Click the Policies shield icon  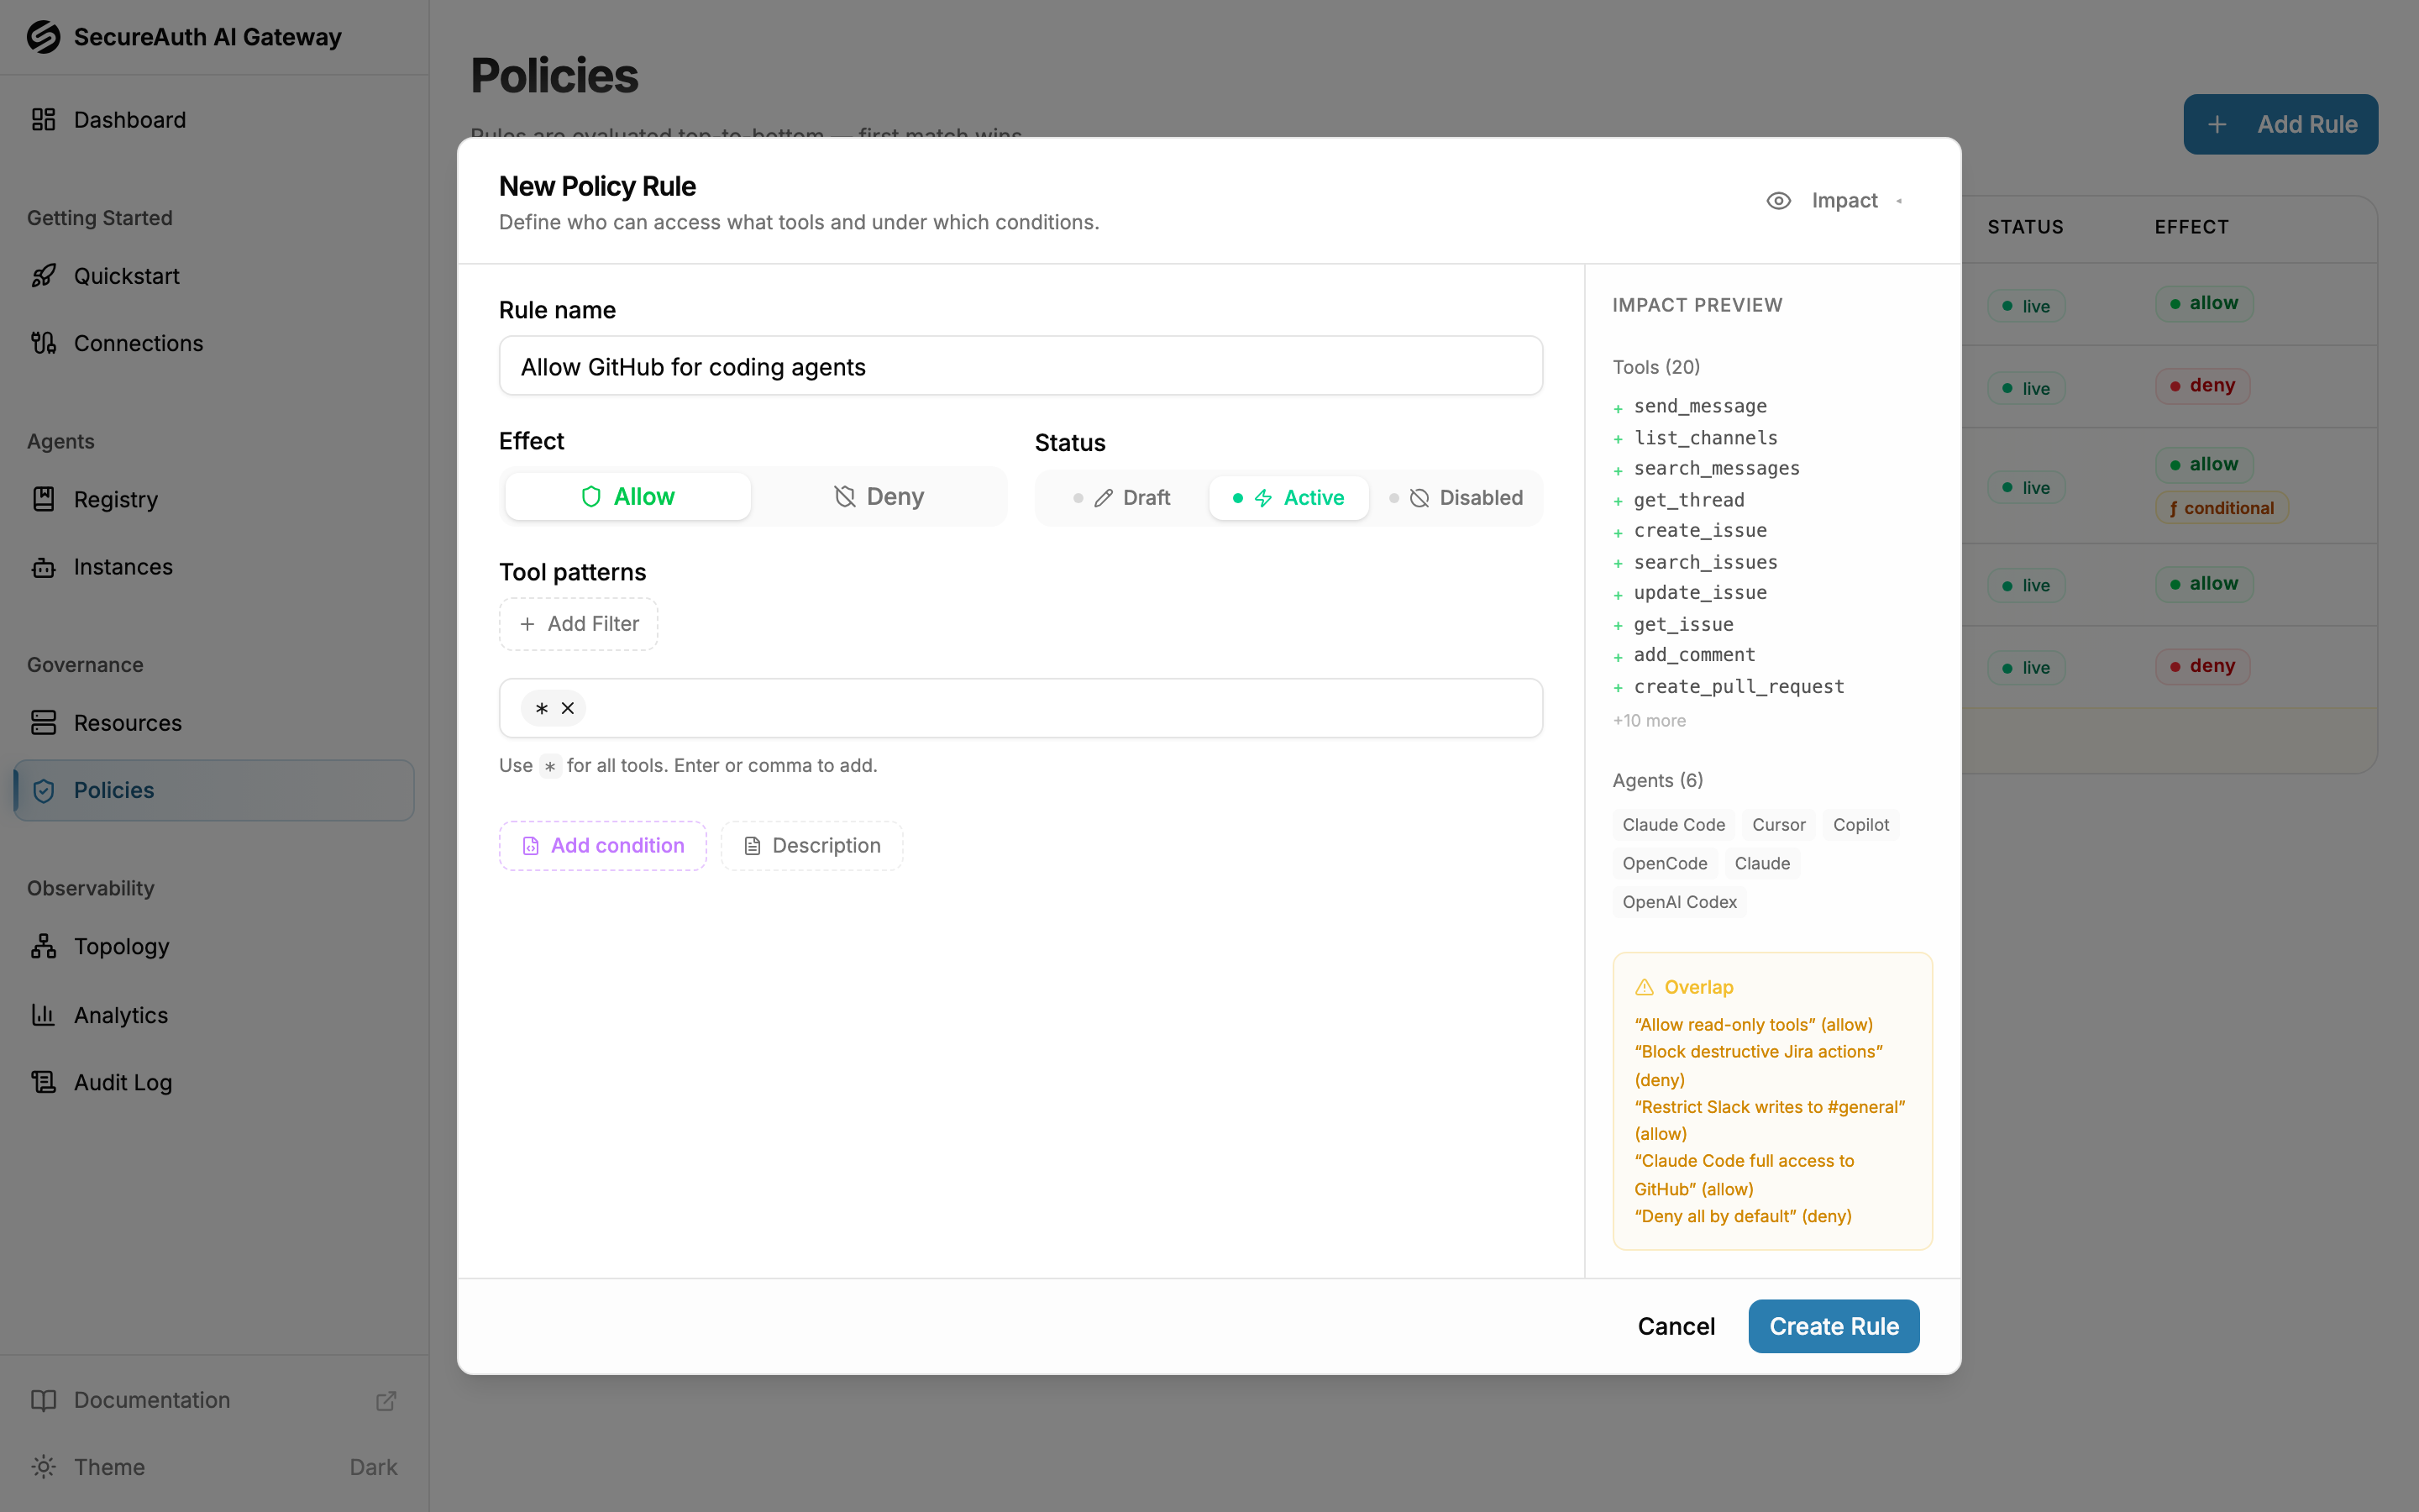[43, 790]
